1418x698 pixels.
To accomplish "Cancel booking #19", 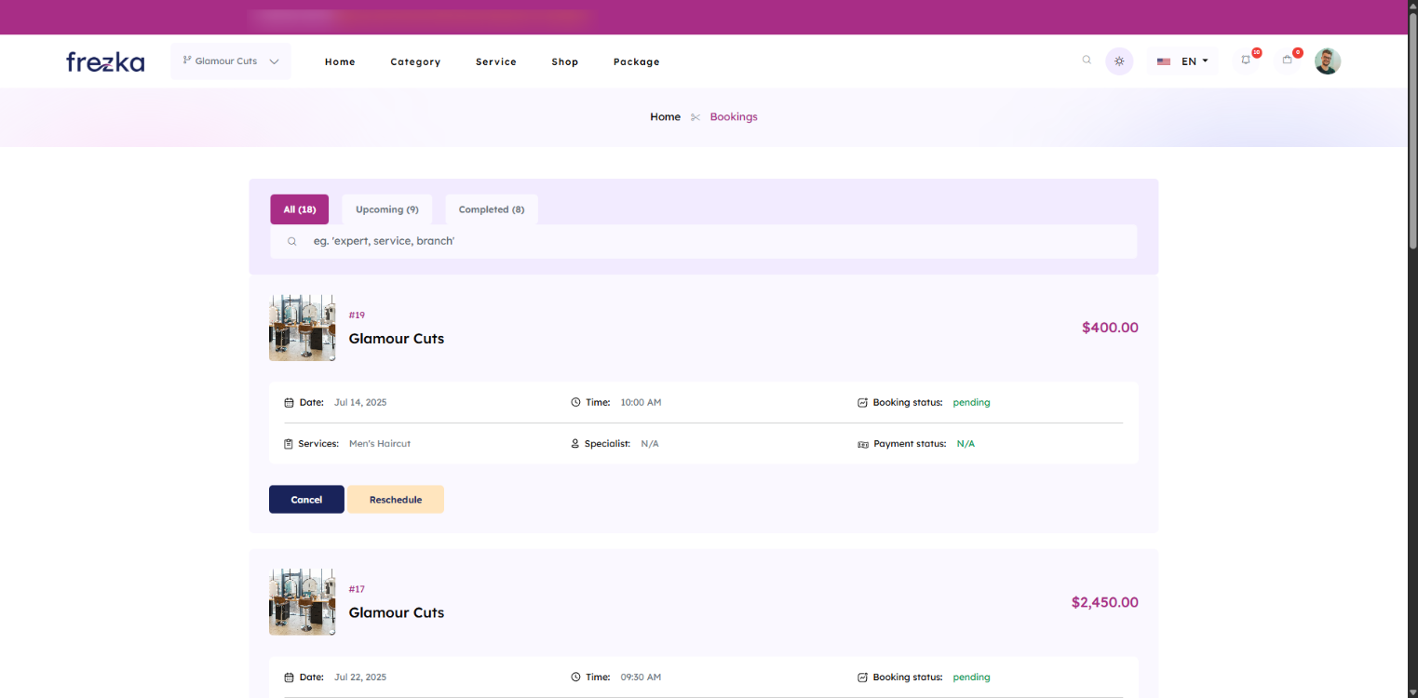I will pos(306,500).
